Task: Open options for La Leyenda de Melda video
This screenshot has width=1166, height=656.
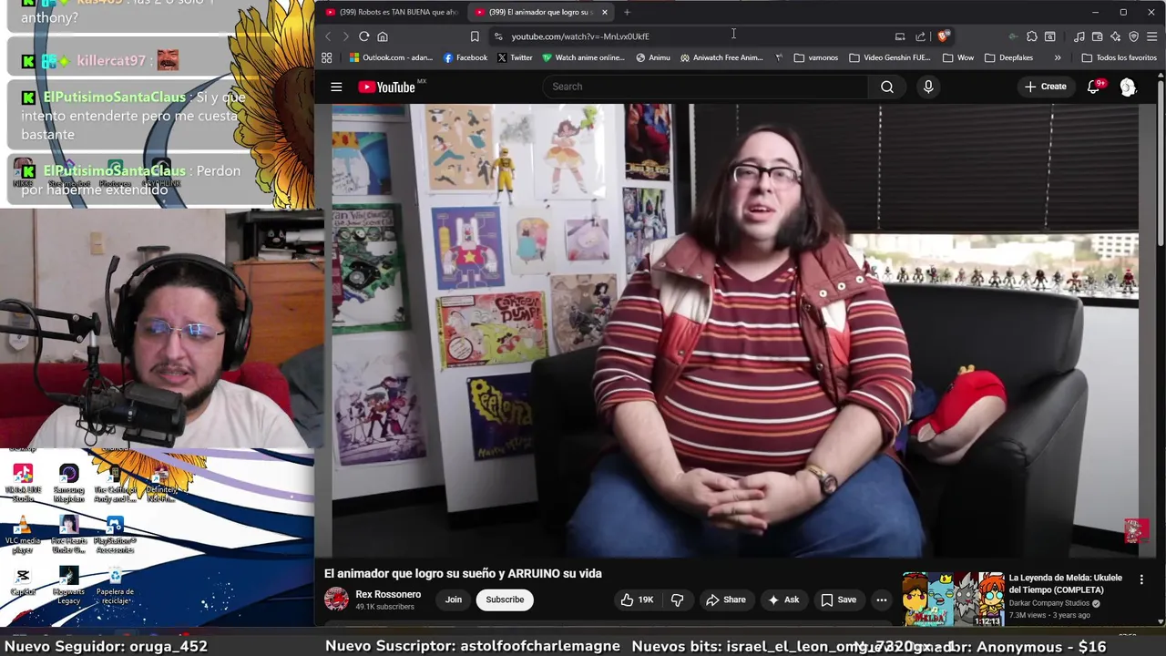Action: (x=1141, y=579)
